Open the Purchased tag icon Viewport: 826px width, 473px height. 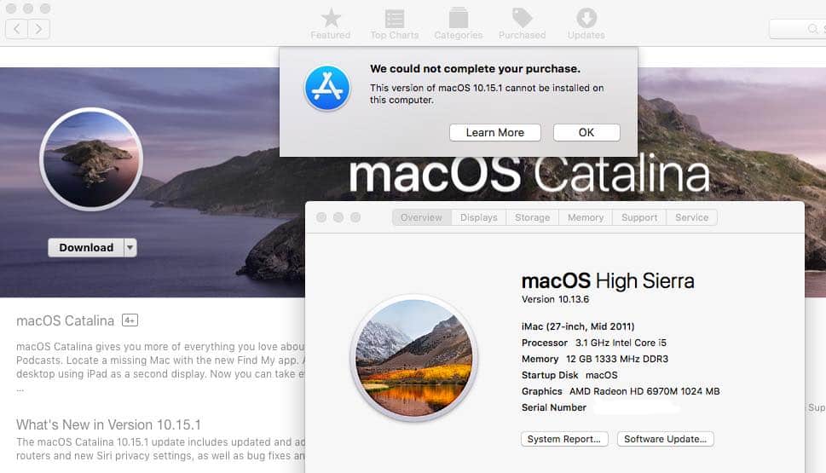[522, 18]
